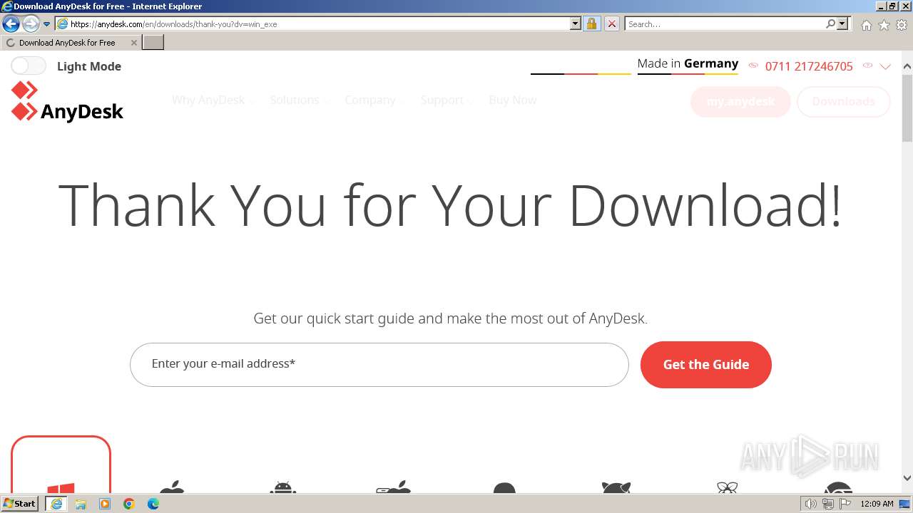Viewport: 913px width, 513px height.
Task: Click the Downloads button
Action: [x=843, y=101]
